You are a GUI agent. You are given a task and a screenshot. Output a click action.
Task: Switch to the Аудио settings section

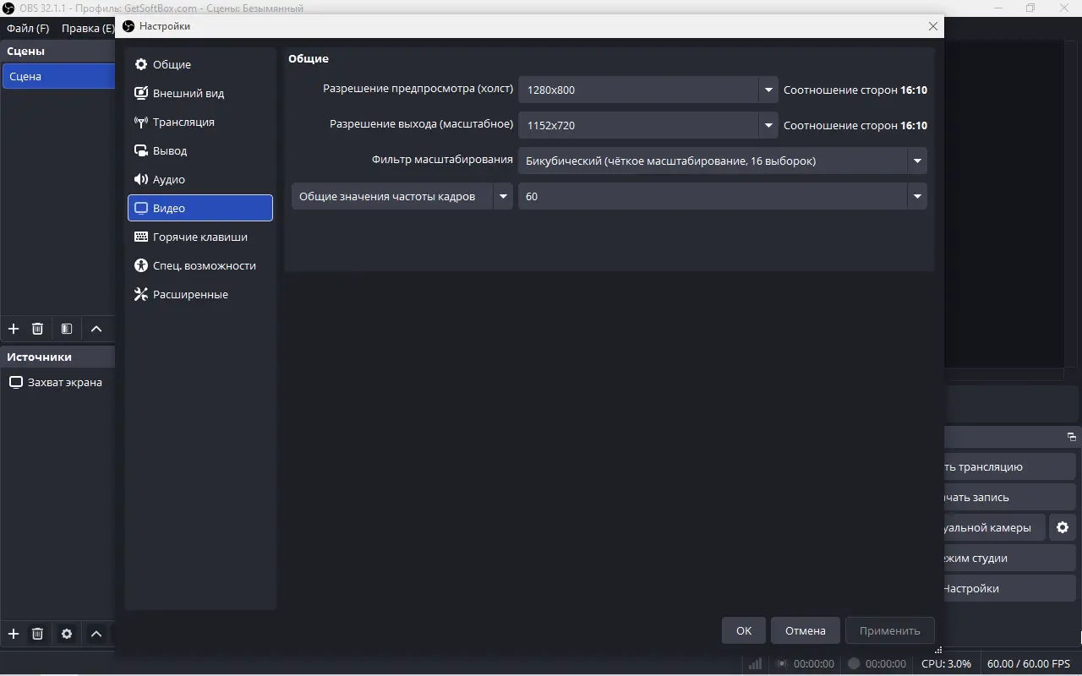click(x=169, y=179)
